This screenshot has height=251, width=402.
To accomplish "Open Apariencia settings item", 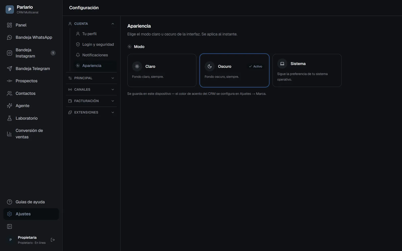I will (95, 66).
